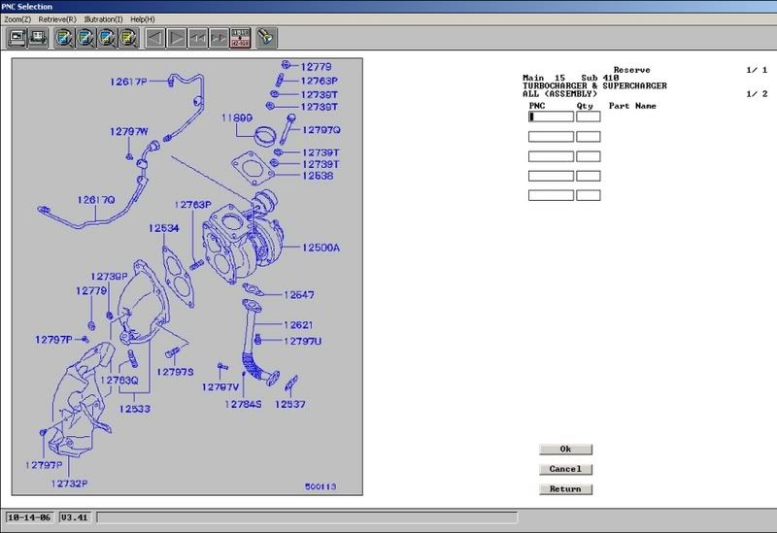The height and width of the screenshot is (533, 777).
Task: Click the first computer monitor toolbar icon
Action: coord(17,39)
